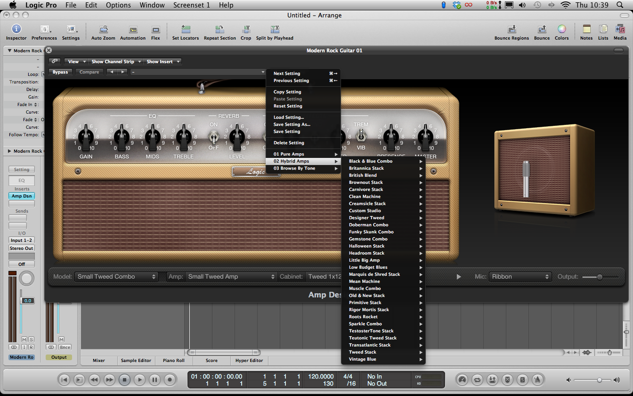Viewport: 633px width, 396px height.
Task: Toggle the plugin Bypass button
Action: tap(60, 72)
